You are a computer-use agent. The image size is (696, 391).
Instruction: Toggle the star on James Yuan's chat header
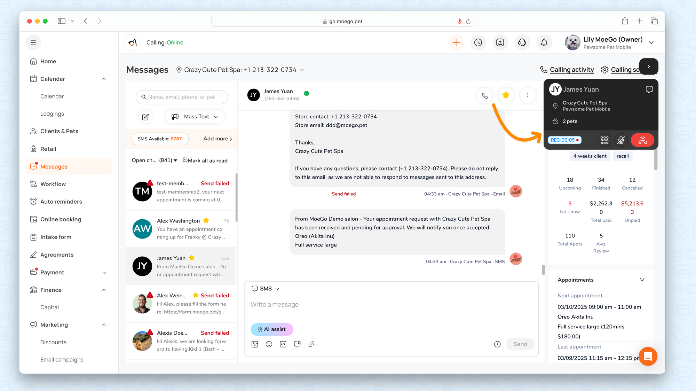[x=506, y=95]
